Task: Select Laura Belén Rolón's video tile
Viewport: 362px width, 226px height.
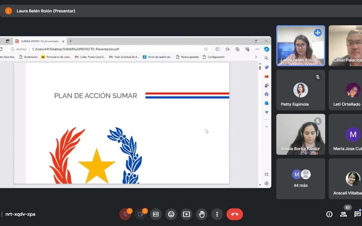Action: 300,46
